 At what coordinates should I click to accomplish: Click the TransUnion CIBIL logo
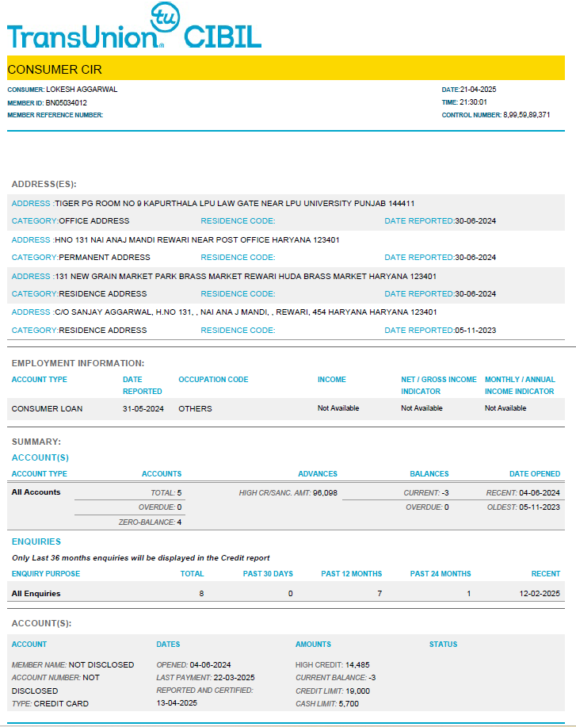(135, 26)
